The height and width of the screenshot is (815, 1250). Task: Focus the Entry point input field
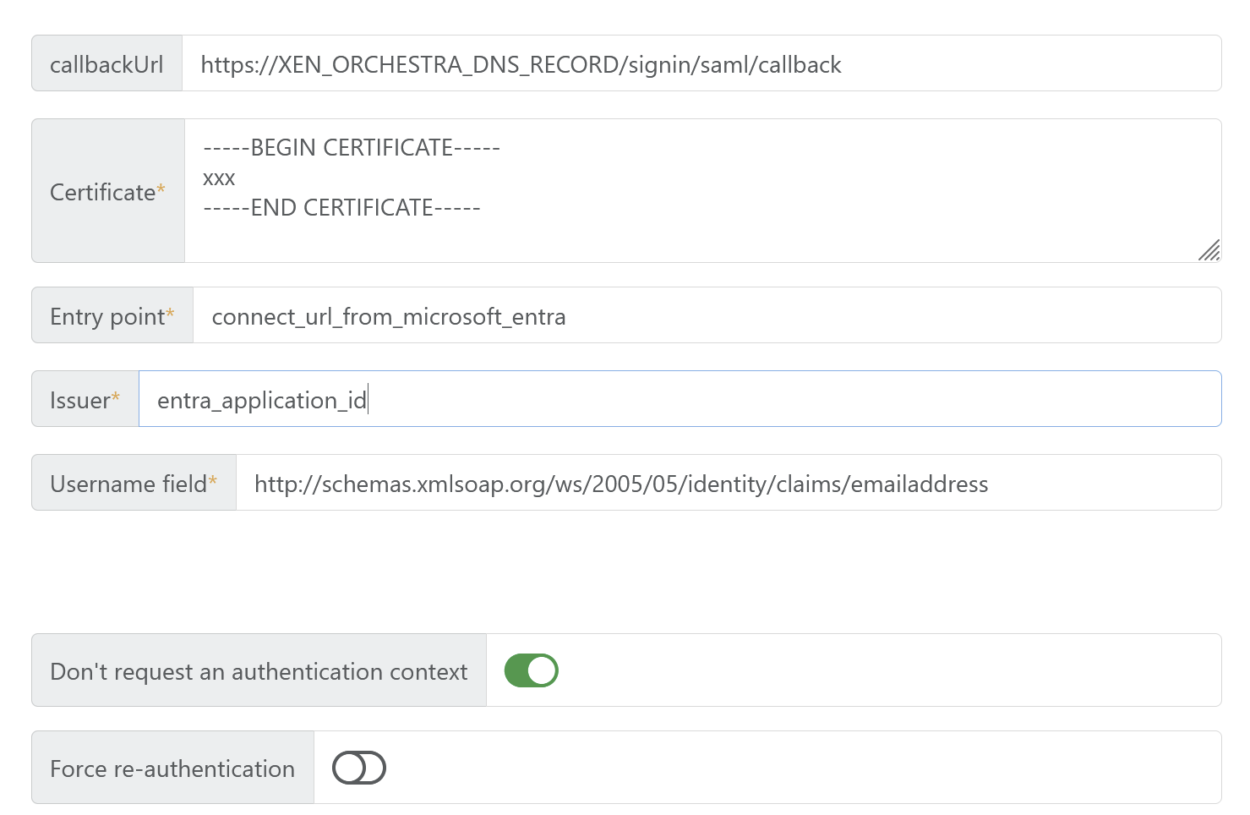tap(707, 316)
